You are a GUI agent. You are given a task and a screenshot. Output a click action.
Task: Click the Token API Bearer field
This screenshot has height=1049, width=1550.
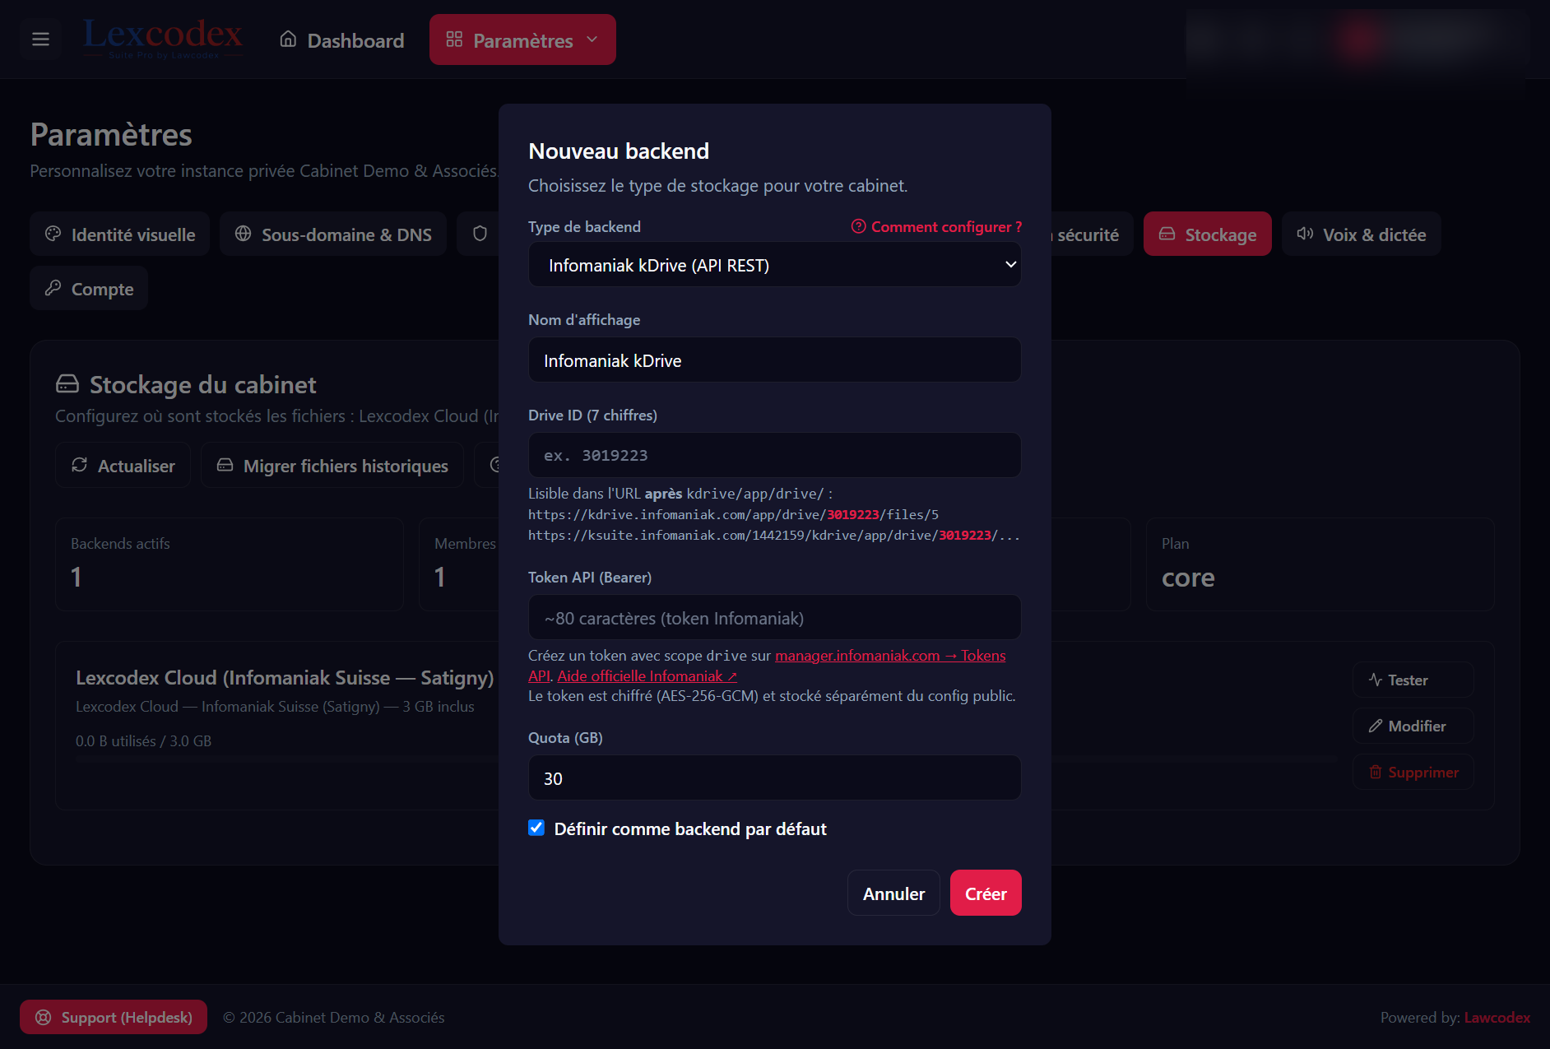click(775, 618)
